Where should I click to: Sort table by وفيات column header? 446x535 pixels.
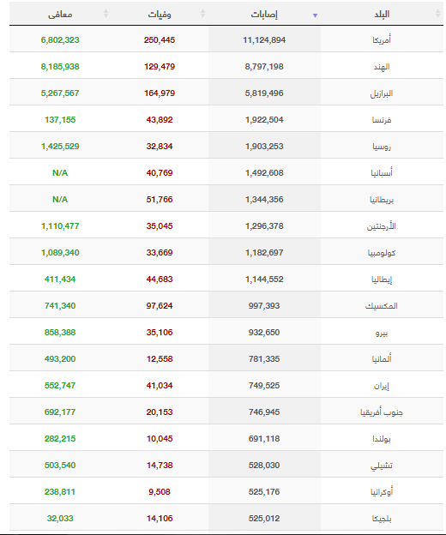click(x=160, y=14)
